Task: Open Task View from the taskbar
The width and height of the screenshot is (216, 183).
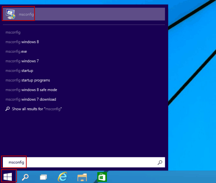Action: pyautogui.click(x=44, y=177)
